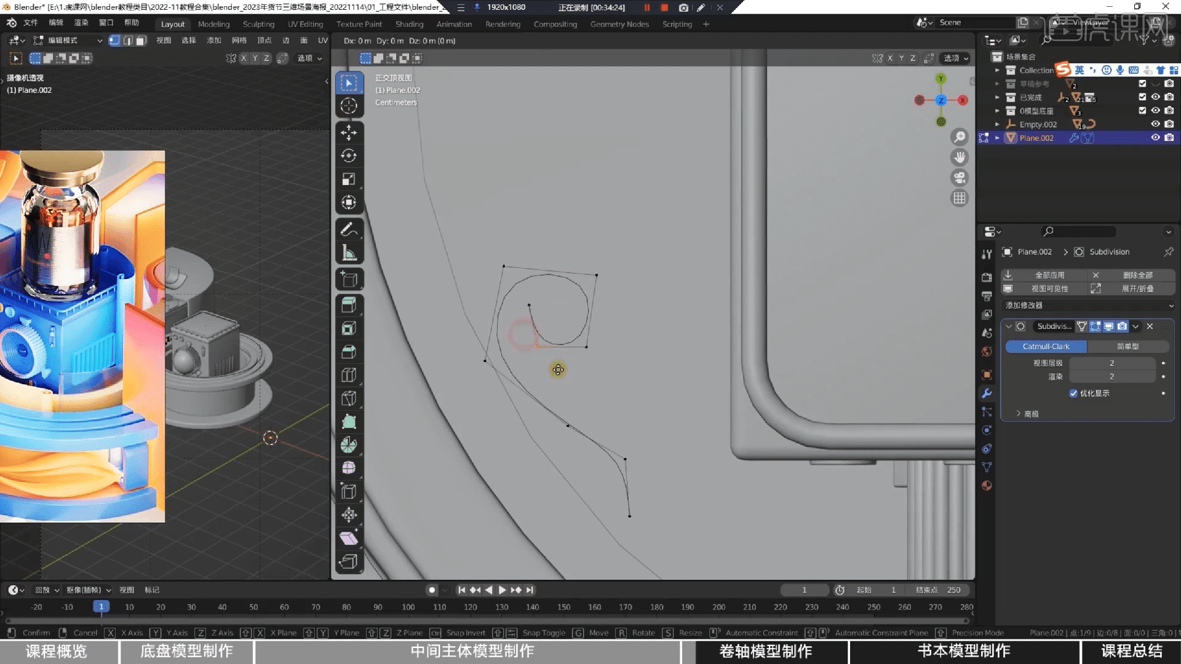Expand the Empty.002 tree row

tap(997, 124)
